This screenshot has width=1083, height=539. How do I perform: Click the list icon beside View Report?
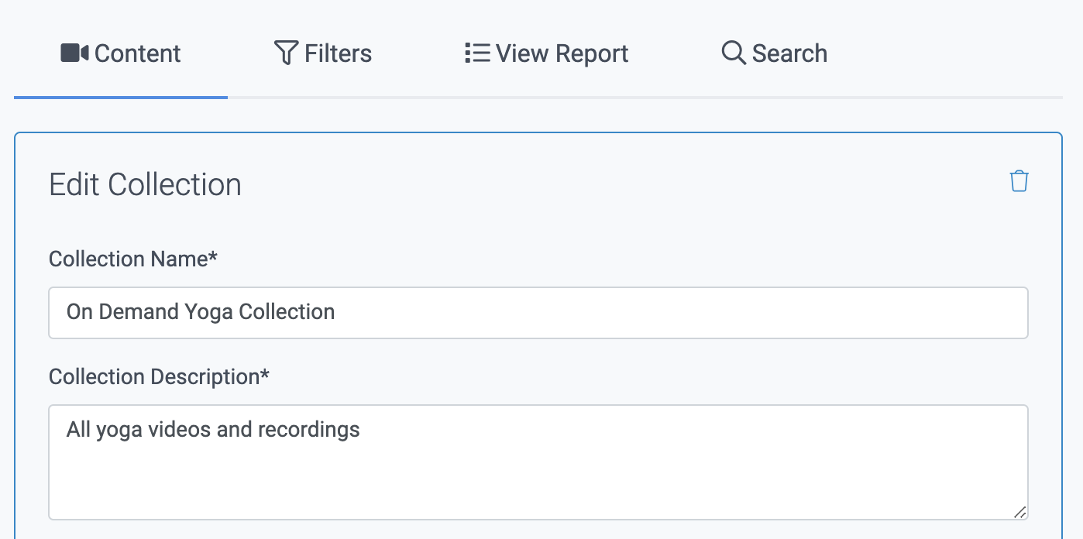(476, 53)
